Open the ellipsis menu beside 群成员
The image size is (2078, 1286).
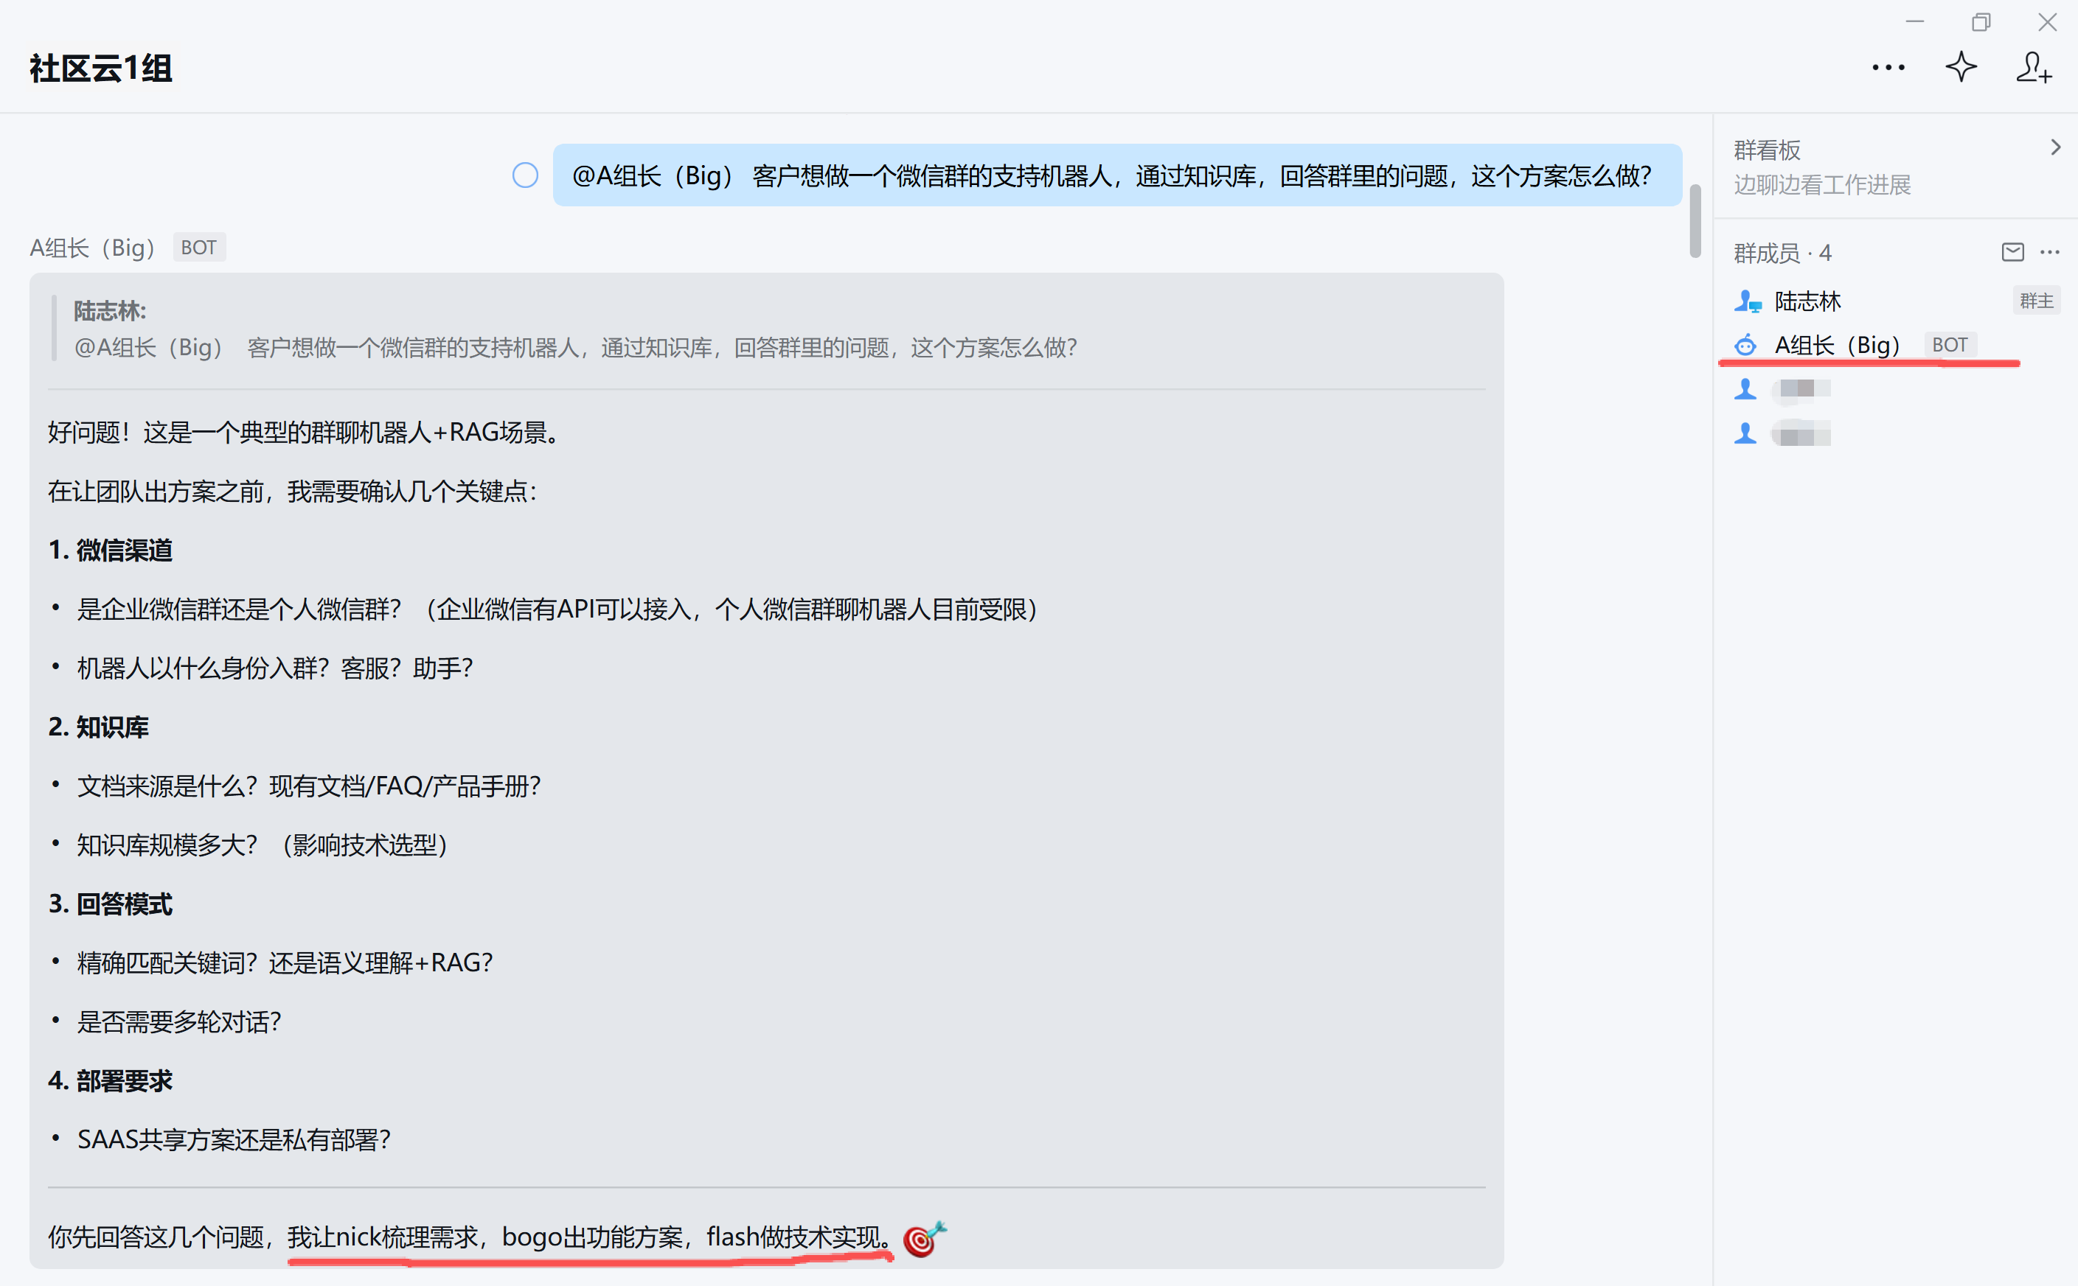(2050, 252)
